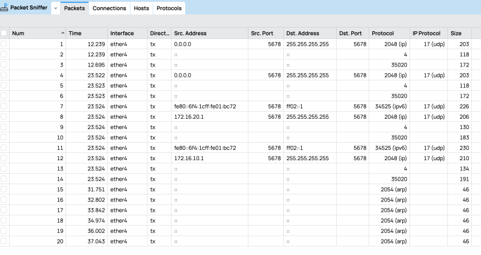Open the Packet Sniffer dropdown chevron
The height and width of the screenshot is (255, 481).
55,8
